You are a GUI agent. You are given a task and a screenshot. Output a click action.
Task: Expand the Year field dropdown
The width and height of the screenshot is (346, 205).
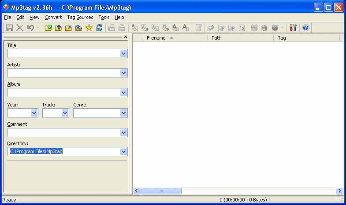(x=34, y=113)
